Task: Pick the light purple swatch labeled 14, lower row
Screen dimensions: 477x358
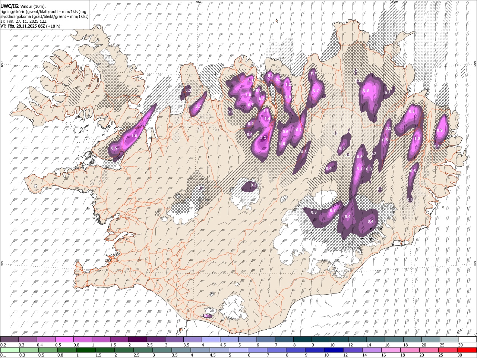Action: (x=371, y=350)
